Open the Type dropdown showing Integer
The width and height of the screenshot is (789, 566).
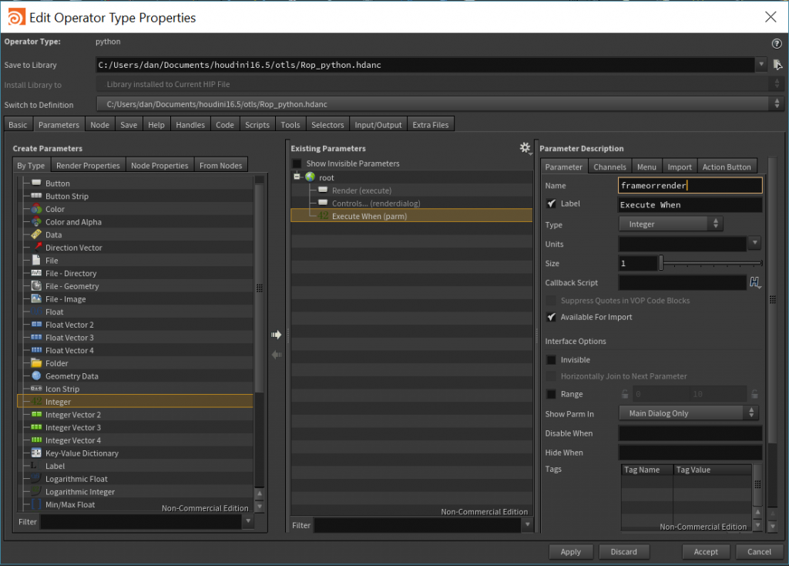(x=670, y=224)
